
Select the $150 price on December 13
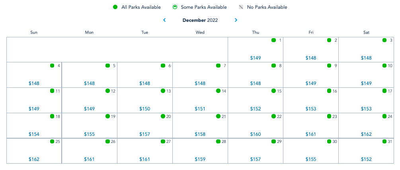(145, 109)
